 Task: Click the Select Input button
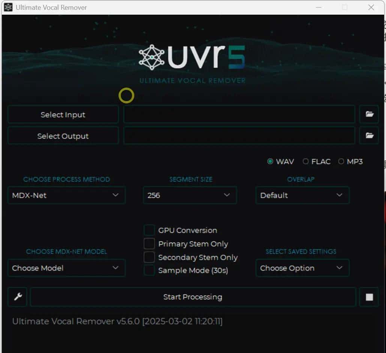pyautogui.click(x=63, y=114)
